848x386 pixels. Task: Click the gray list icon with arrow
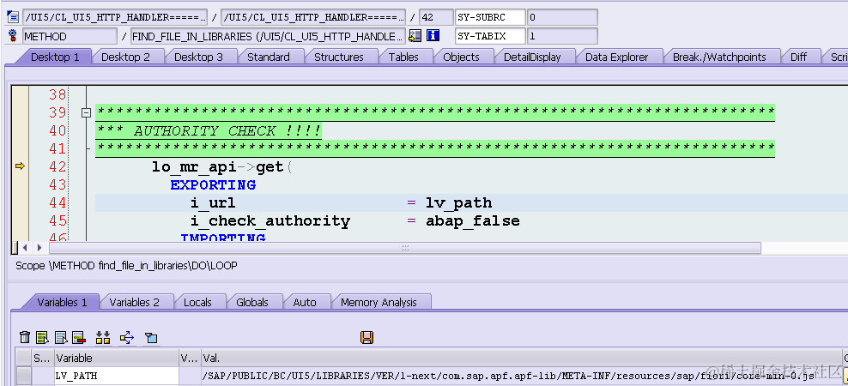coord(61,338)
